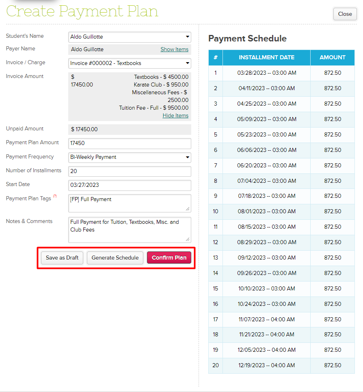Click the Hide Items link
Image resolution: width=363 pixels, height=392 pixels.
point(175,116)
